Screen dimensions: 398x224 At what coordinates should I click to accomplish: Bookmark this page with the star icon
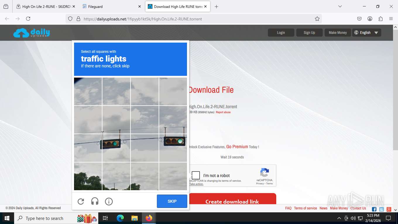pos(317,19)
